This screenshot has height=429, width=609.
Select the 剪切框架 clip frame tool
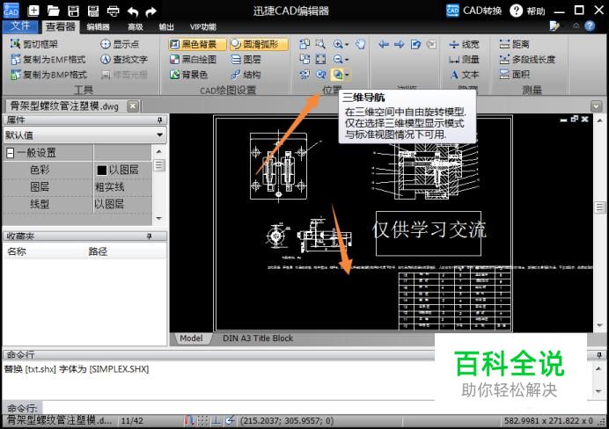(x=34, y=44)
